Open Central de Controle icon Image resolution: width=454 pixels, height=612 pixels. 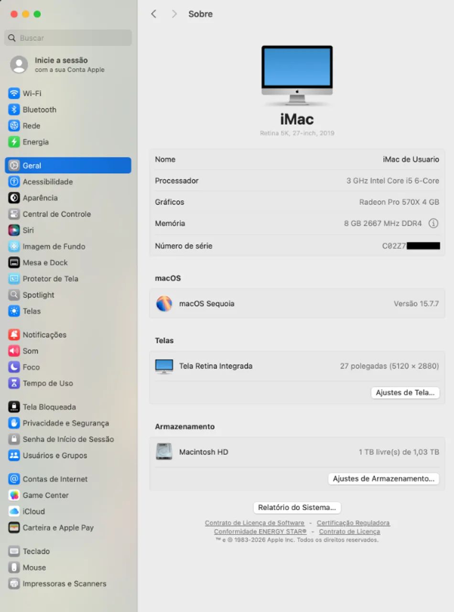tap(14, 214)
